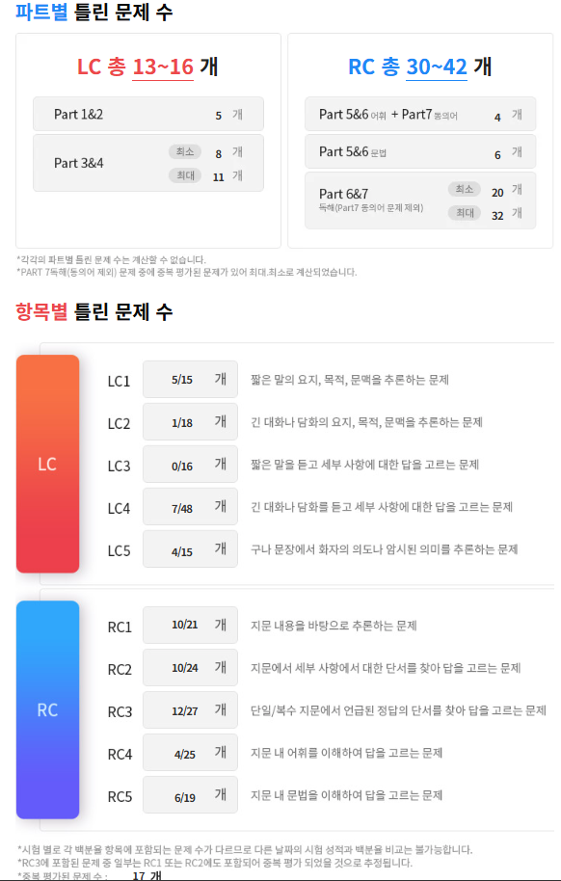Select the RC2 label
Viewport: 561px width, 881px height.
(120, 669)
